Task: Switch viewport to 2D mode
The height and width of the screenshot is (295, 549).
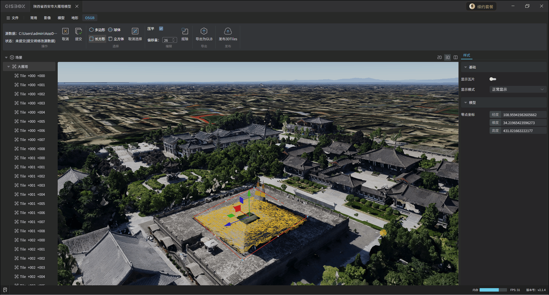Action: tap(439, 57)
